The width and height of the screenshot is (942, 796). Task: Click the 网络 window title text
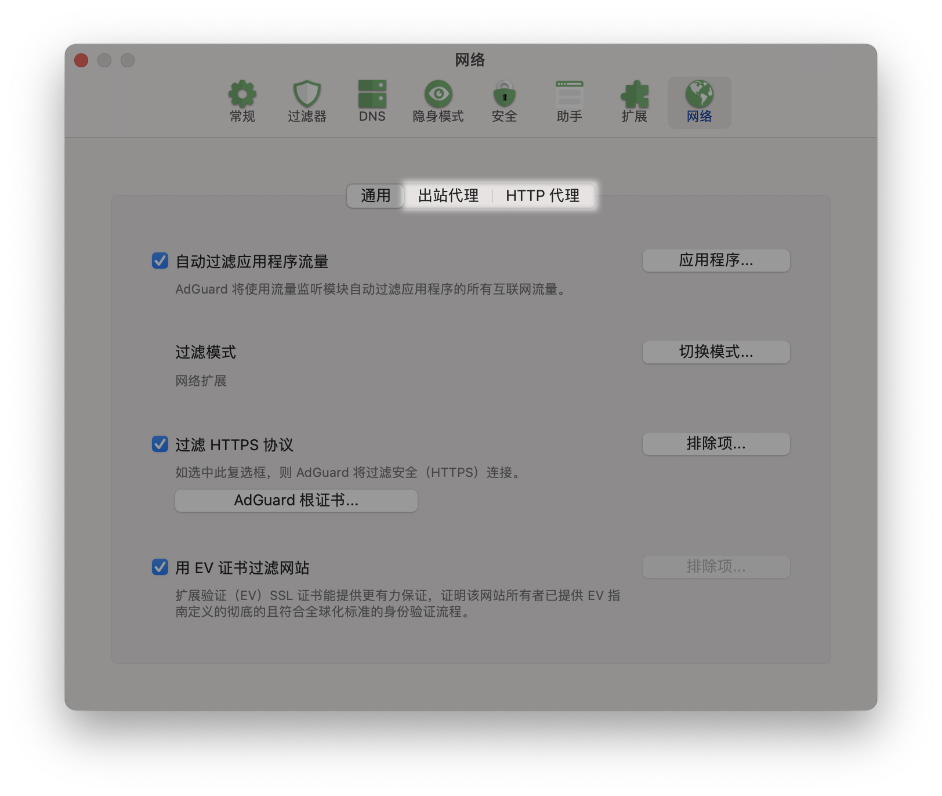point(470,60)
